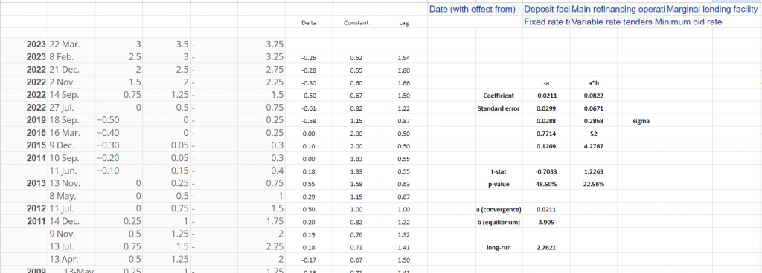Viewport: 762px width, 273px height.
Task: Click the constant value 1.58
Action: [x=356, y=184]
